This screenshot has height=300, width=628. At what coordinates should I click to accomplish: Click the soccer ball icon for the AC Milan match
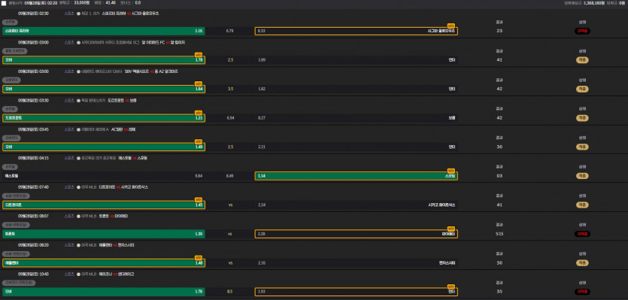tap(78, 129)
